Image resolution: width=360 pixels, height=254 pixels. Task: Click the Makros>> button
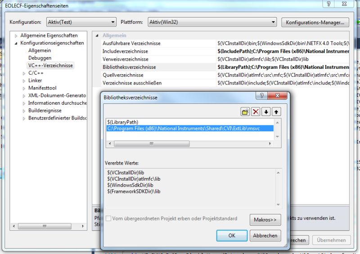265,220
